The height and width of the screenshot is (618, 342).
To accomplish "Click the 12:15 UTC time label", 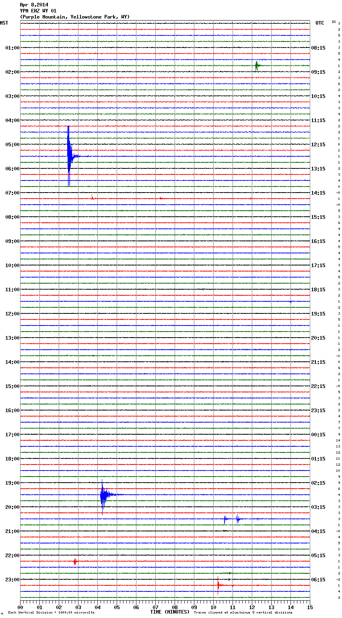I will pyautogui.click(x=318, y=145).
